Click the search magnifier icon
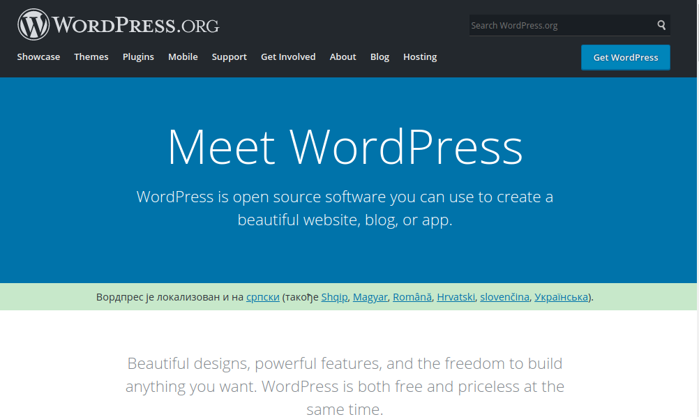Image resolution: width=699 pixels, height=417 pixels. point(661,25)
